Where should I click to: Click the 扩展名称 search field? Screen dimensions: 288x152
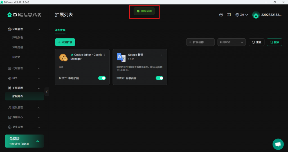[x=200, y=42]
